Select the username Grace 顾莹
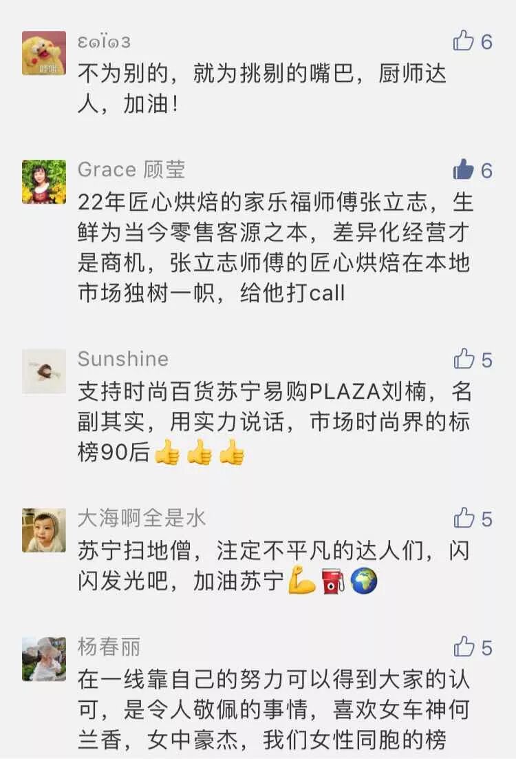 [x=131, y=170]
